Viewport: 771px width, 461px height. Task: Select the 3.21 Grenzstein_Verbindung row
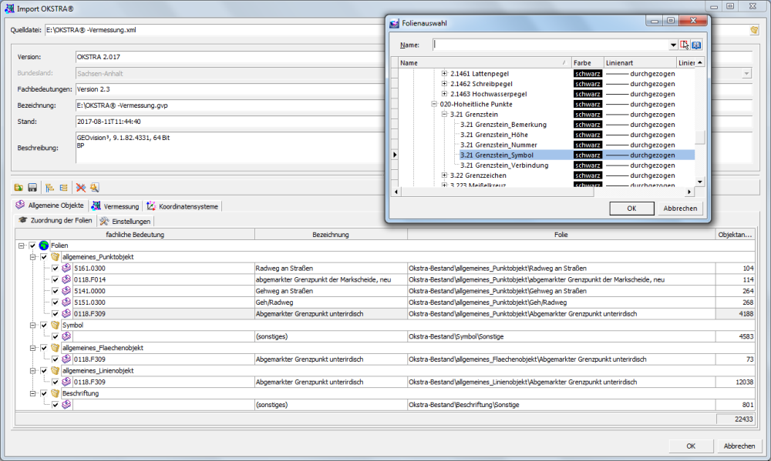(504, 165)
